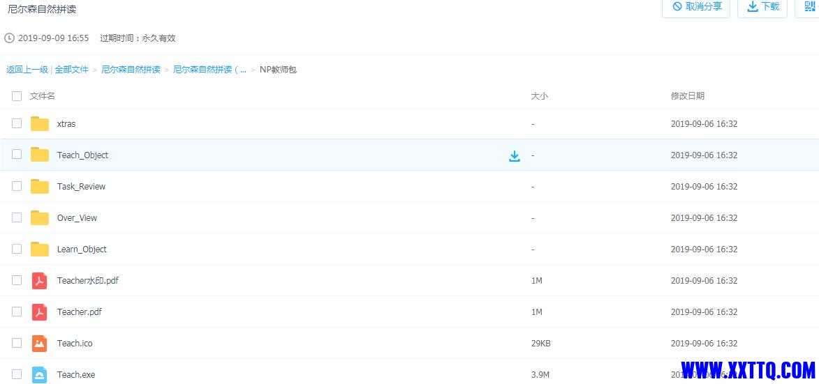Click the image icon for Teach.ico
The height and width of the screenshot is (384, 819).
click(x=40, y=343)
